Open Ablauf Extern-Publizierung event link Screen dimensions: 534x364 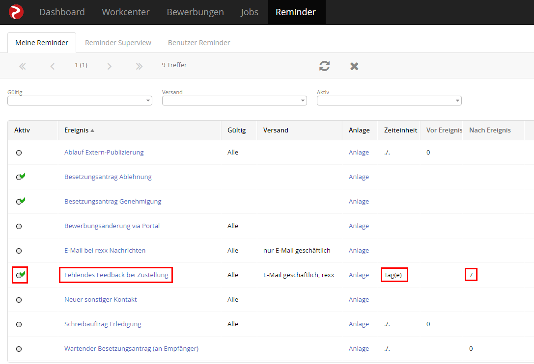pos(104,153)
